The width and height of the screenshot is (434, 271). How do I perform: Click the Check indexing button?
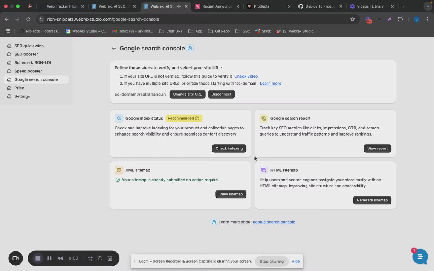point(229,149)
